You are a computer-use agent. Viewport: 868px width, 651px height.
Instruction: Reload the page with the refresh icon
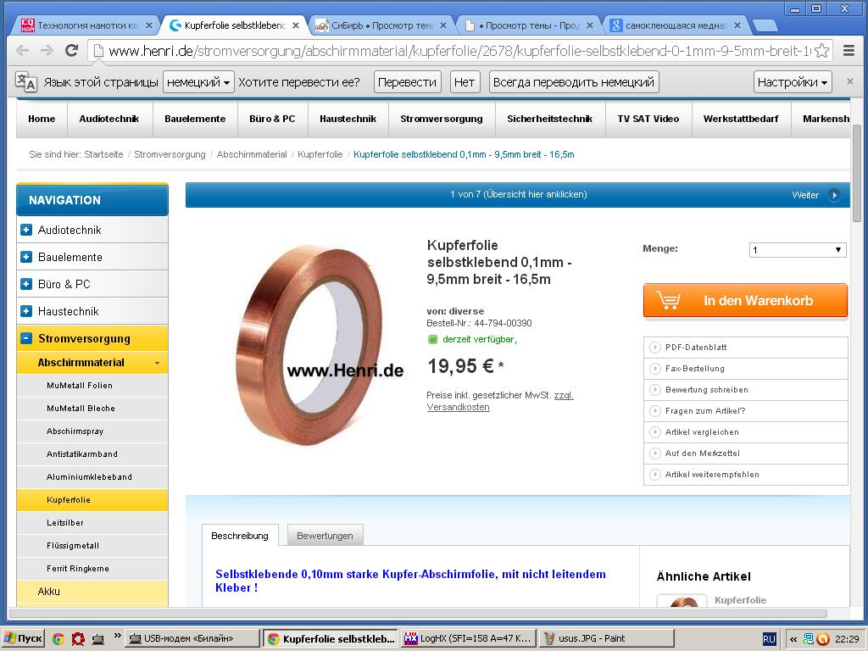tap(71, 51)
